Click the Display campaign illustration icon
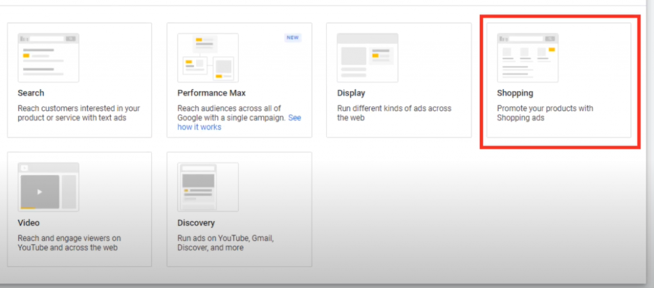Viewport: 654px width, 288px height. 367,57
